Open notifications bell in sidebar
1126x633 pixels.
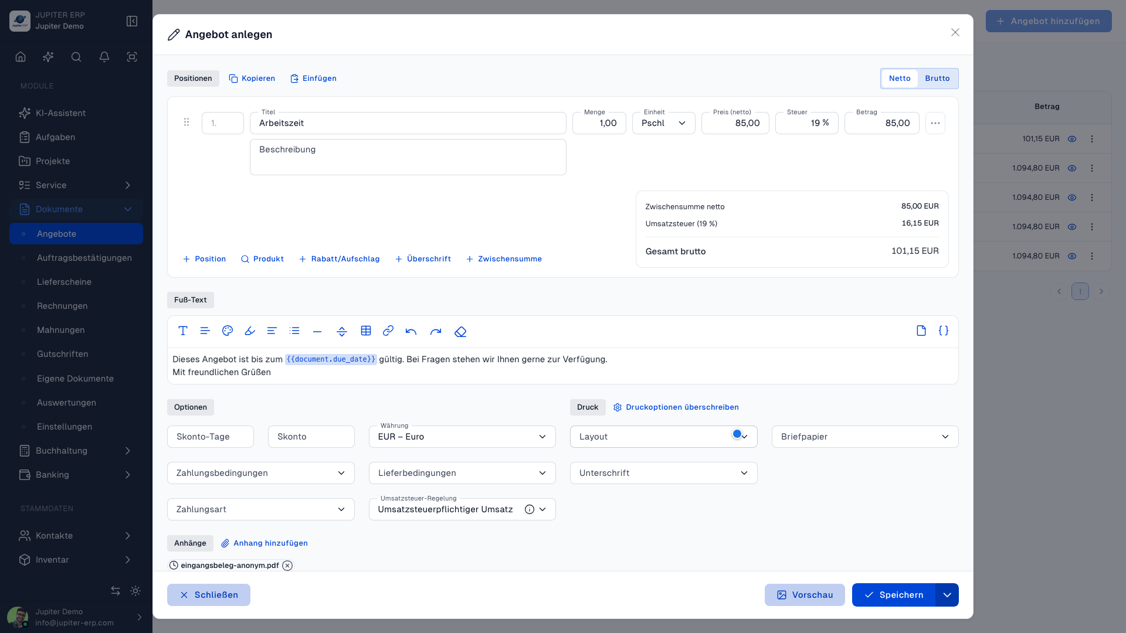(104, 57)
